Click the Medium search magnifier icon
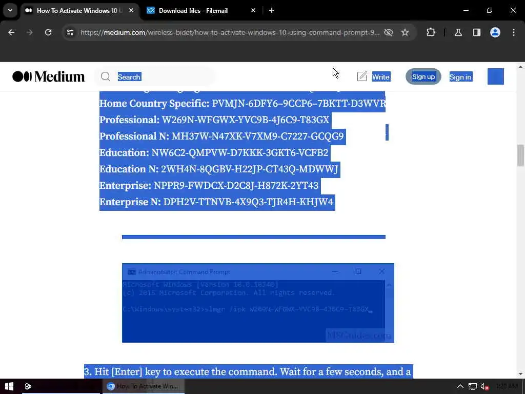Screen dimensions: 525x394 106,77
